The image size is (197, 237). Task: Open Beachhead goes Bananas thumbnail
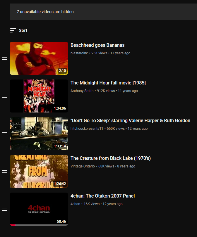pos(39,58)
